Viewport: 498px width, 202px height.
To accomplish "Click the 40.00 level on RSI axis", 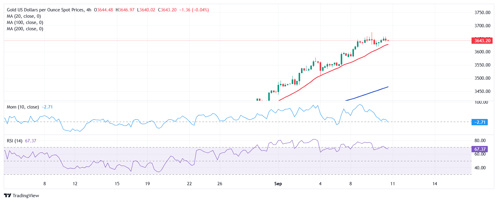I will click(480, 168).
